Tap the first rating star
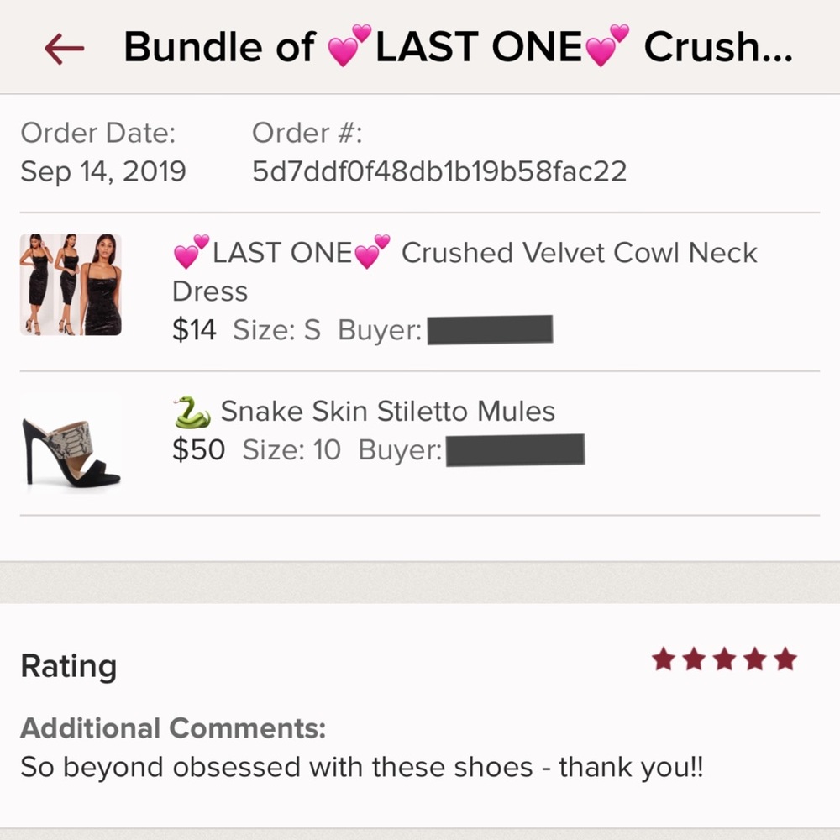The image size is (840, 840). pyautogui.click(x=664, y=659)
